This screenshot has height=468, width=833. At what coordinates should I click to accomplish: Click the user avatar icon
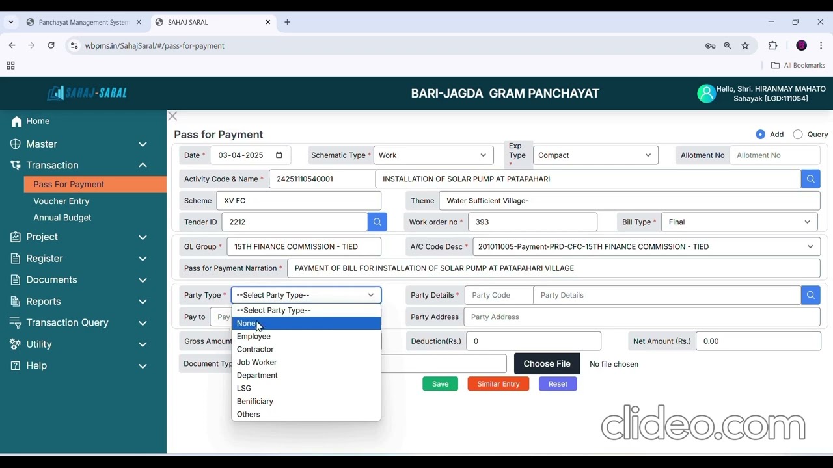pyautogui.click(x=706, y=94)
